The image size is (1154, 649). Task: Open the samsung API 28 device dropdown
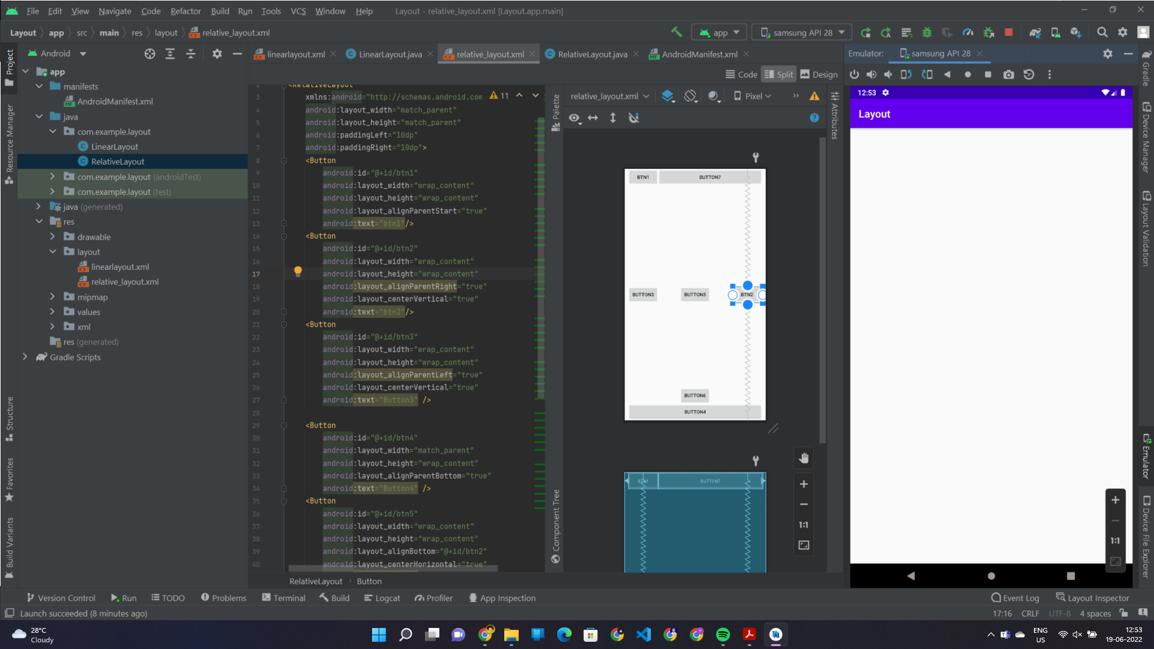(802, 32)
